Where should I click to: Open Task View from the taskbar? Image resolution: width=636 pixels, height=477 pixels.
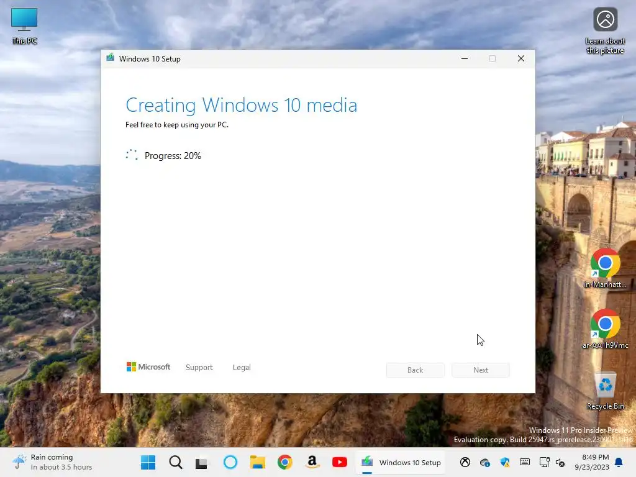[x=202, y=462]
